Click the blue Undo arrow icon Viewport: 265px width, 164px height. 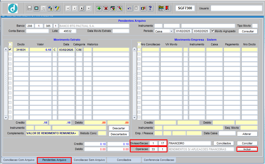pos(129,8)
